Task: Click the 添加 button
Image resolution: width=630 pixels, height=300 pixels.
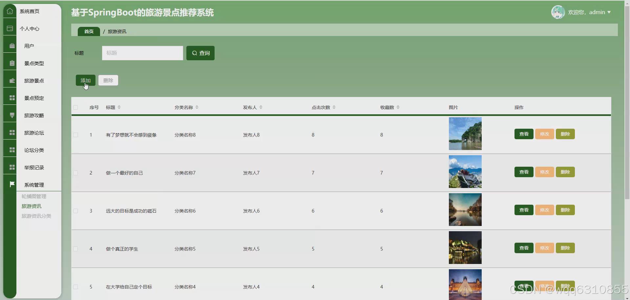Action: (x=85, y=80)
